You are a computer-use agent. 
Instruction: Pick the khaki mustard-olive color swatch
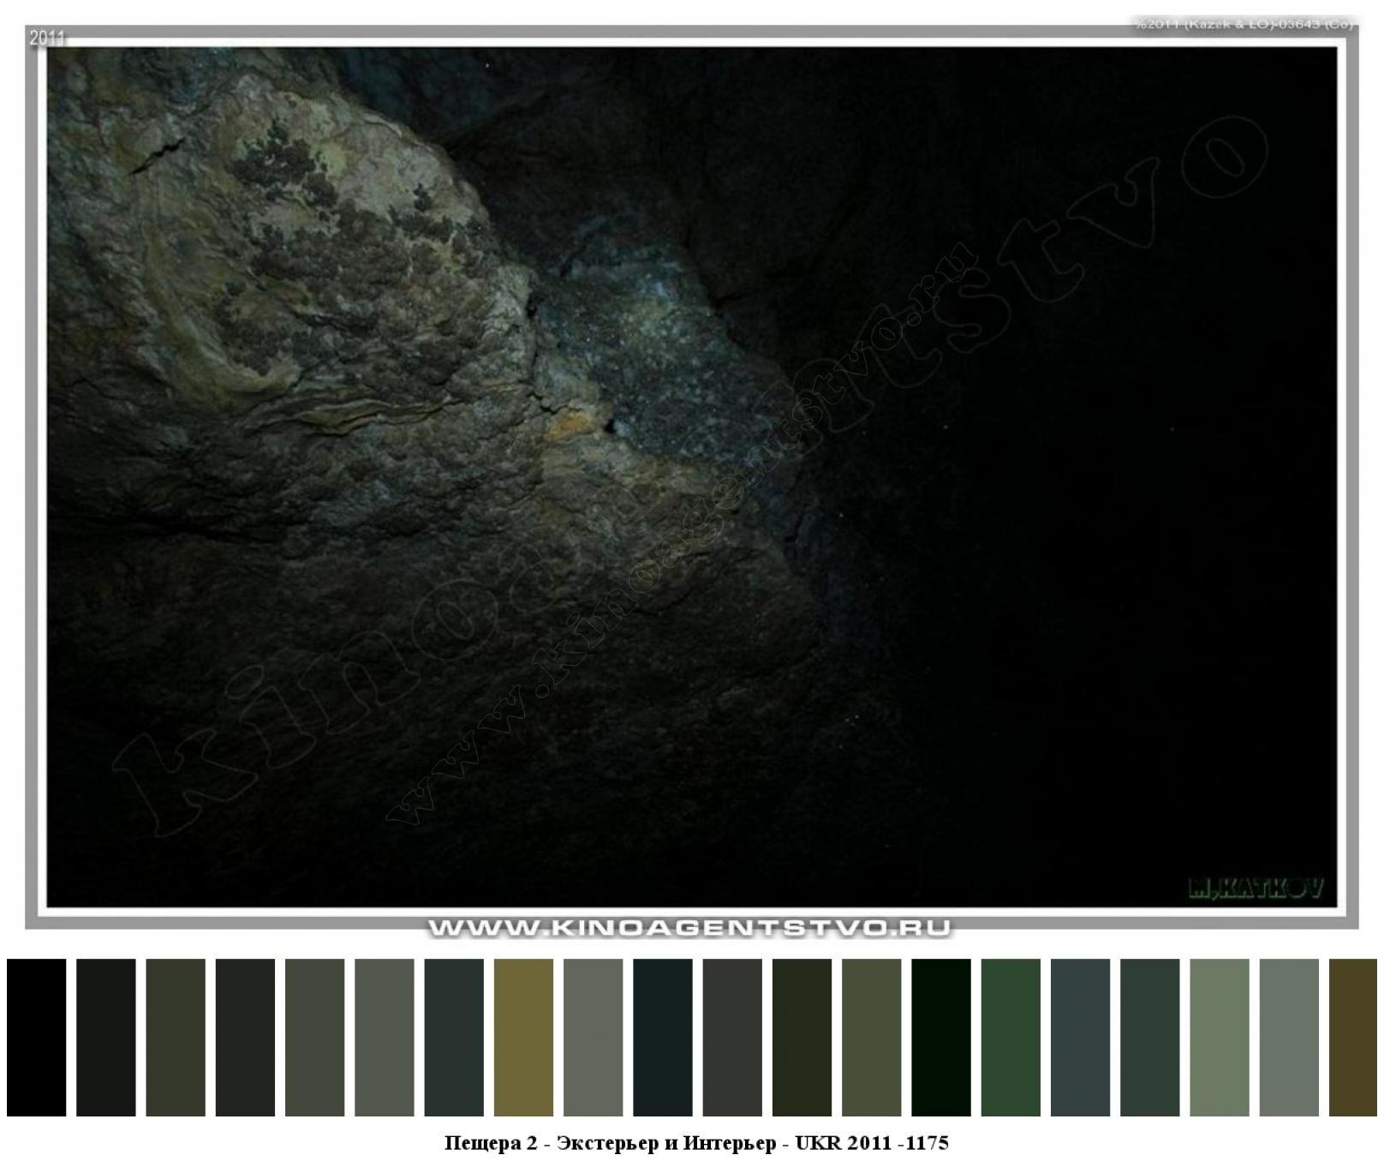click(523, 1037)
